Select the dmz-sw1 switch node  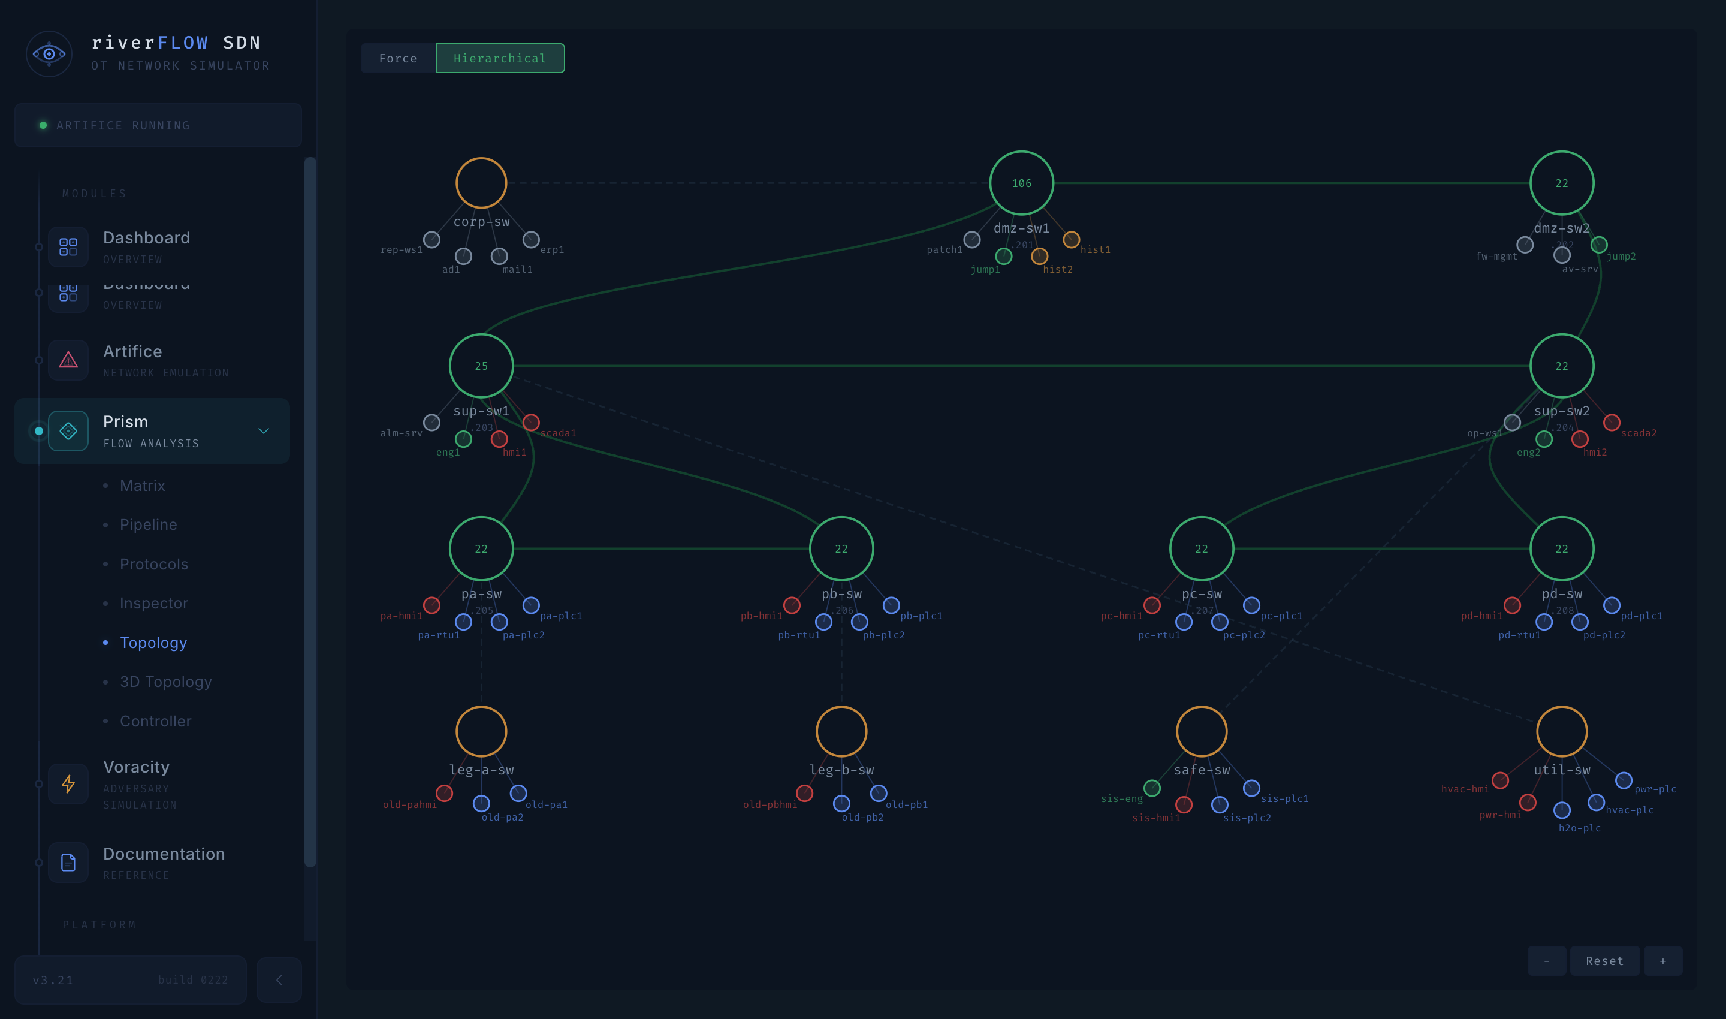[x=1021, y=183]
